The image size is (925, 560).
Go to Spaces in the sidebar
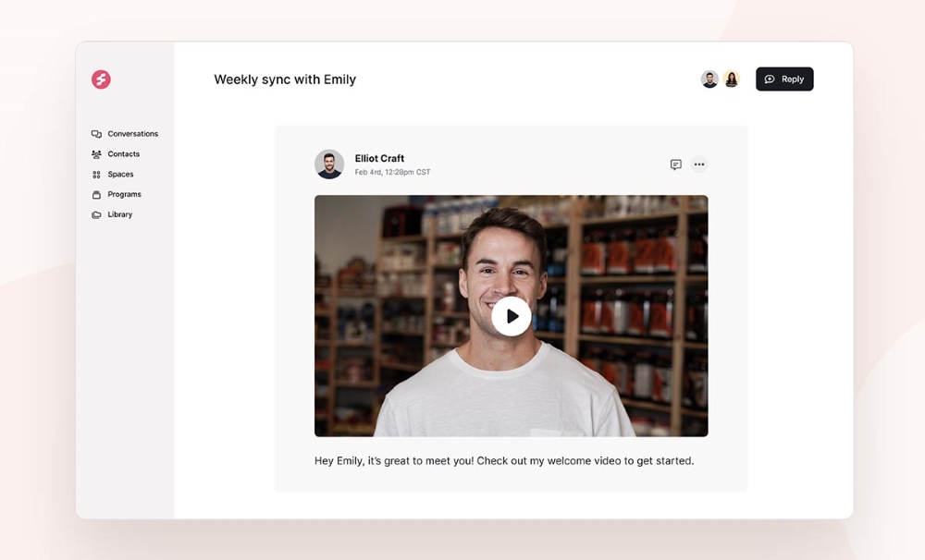click(x=113, y=175)
